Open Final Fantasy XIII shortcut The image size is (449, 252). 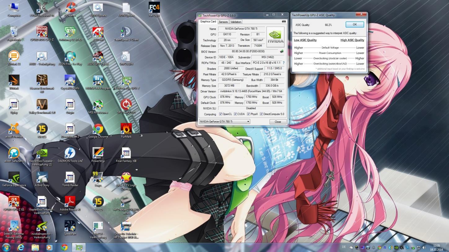(126, 155)
